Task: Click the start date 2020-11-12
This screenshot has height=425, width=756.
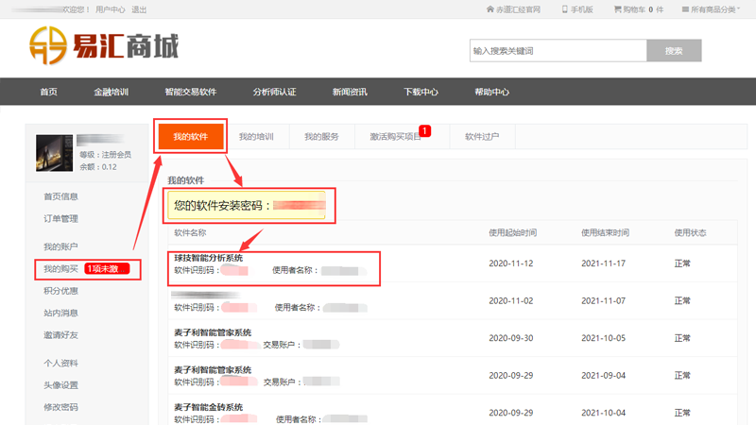Action: pyautogui.click(x=511, y=263)
